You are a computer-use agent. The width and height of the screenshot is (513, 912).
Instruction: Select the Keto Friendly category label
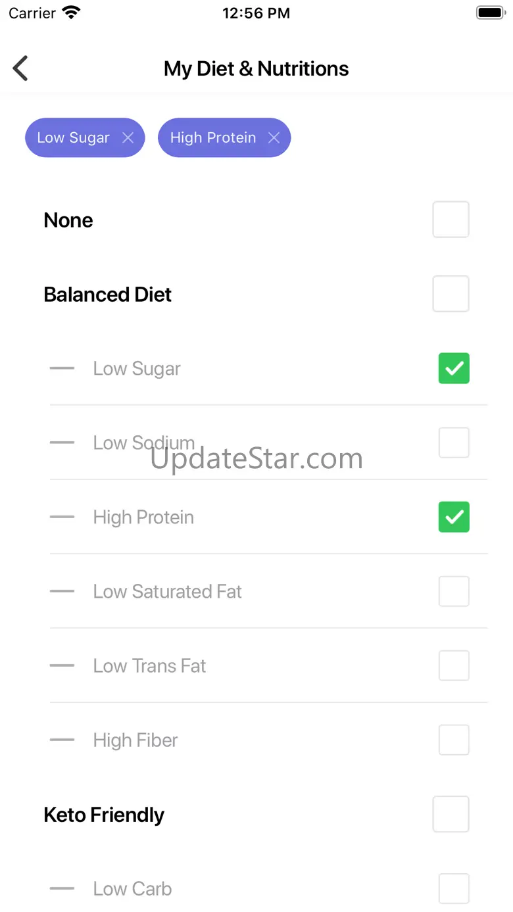tap(104, 815)
